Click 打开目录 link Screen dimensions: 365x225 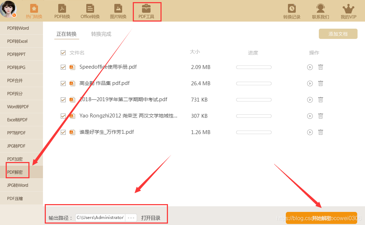pos(151,218)
